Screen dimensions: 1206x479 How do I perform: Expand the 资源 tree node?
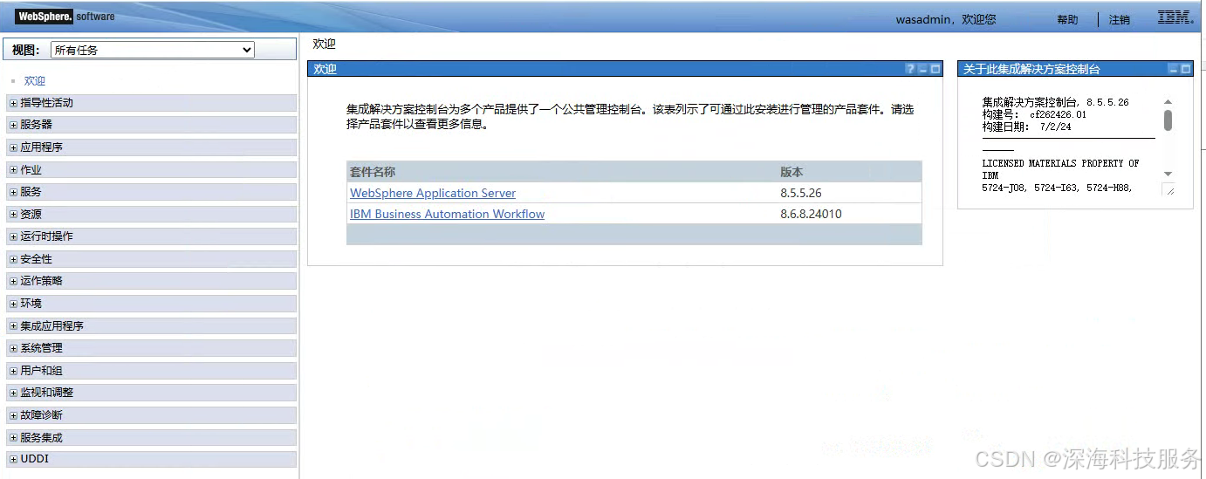[x=13, y=215]
